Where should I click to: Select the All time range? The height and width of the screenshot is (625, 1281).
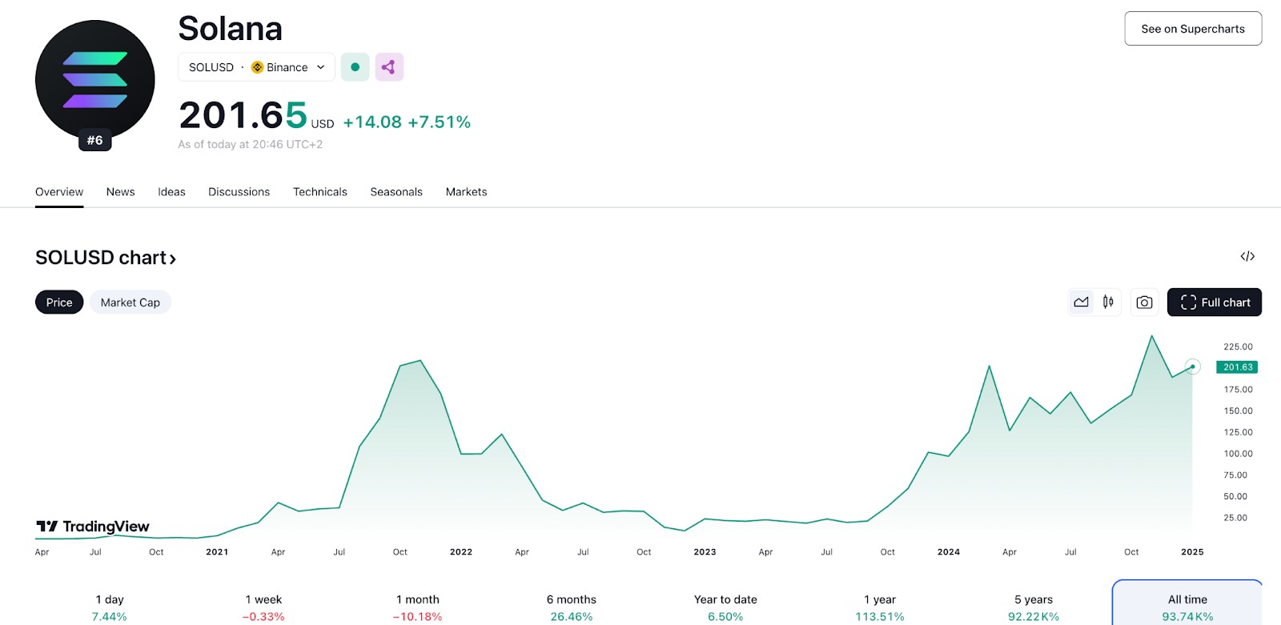[1187, 603]
